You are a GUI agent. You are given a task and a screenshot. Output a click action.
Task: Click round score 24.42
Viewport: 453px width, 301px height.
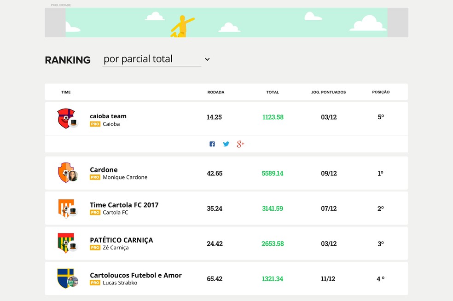[215, 244]
